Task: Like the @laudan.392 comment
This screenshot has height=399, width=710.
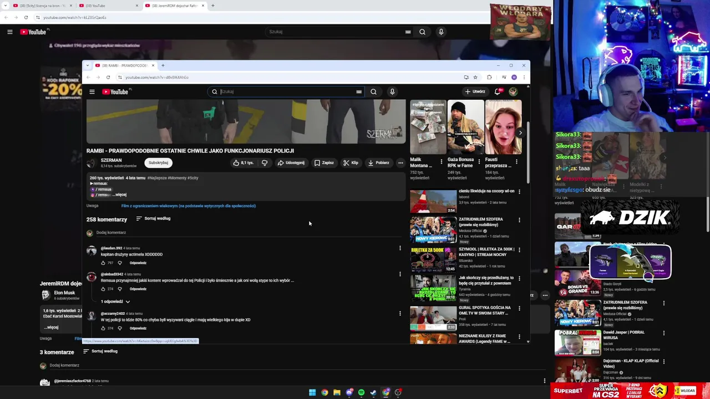Action: pos(103,263)
